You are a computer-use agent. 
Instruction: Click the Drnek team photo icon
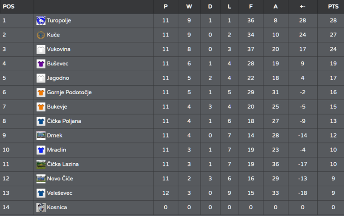click(41, 136)
